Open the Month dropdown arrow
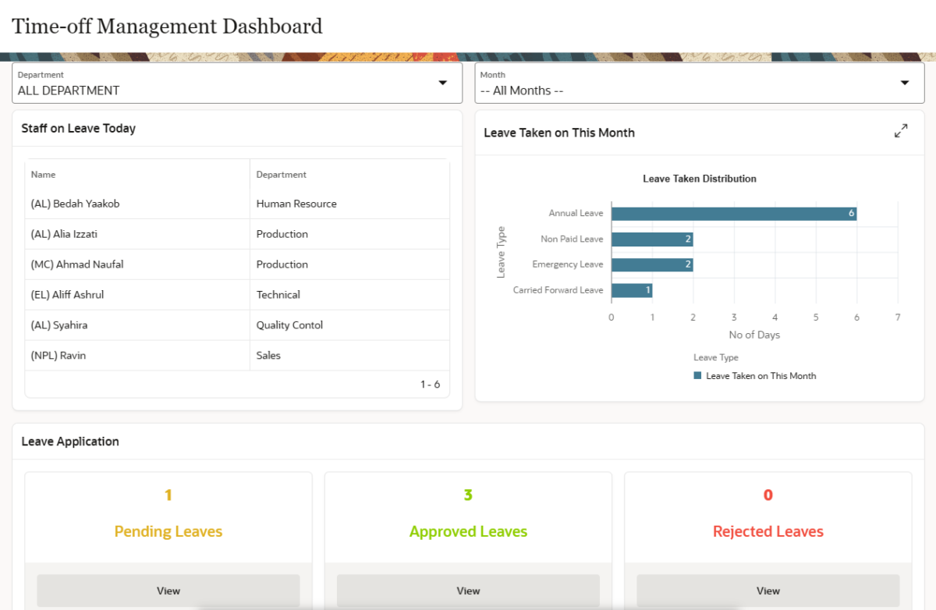The width and height of the screenshot is (936, 610). pyautogui.click(x=905, y=83)
